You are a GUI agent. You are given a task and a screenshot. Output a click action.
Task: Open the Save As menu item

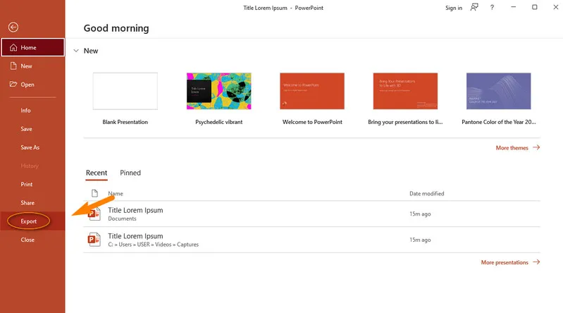click(x=30, y=147)
